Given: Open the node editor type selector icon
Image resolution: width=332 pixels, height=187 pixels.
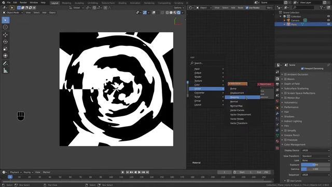Looking at the screenshot, I should [191, 8].
